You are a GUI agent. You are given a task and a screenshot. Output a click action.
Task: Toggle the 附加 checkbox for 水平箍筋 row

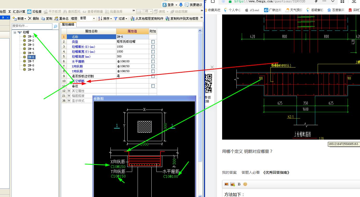point(153,61)
